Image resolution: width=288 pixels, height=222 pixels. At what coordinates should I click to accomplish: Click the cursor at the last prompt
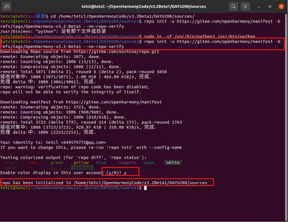(145, 188)
